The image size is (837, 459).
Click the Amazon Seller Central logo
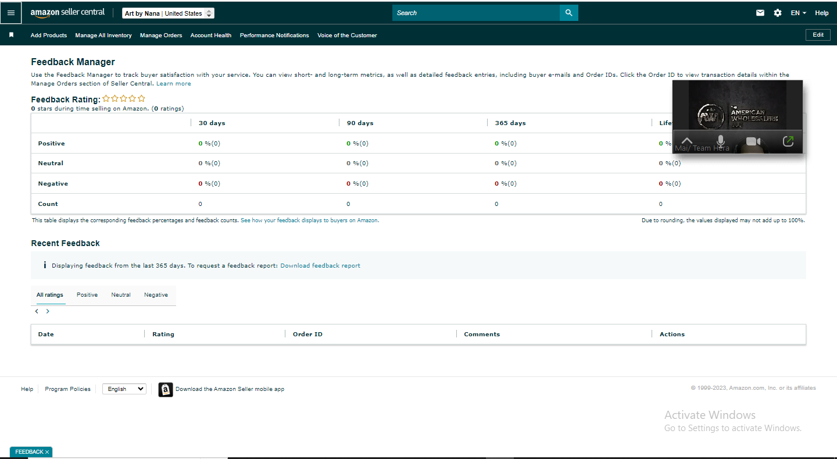click(67, 13)
